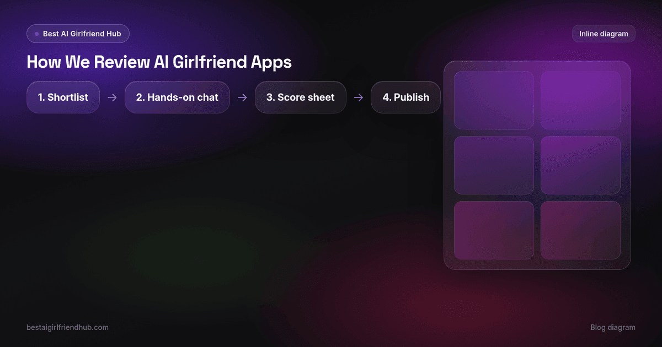
Task: Click the Inline diagram label
Action: pos(604,34)
